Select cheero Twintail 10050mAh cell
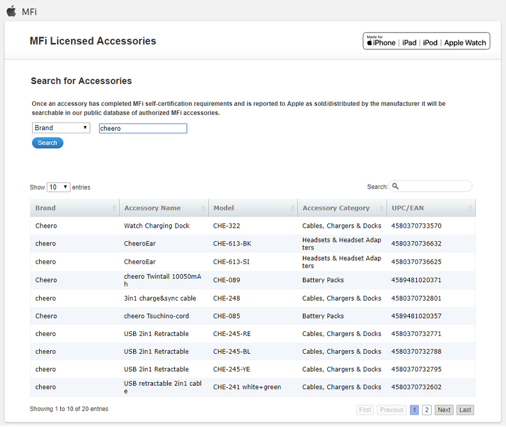This screenshot has width=506, height=427. 163,280
